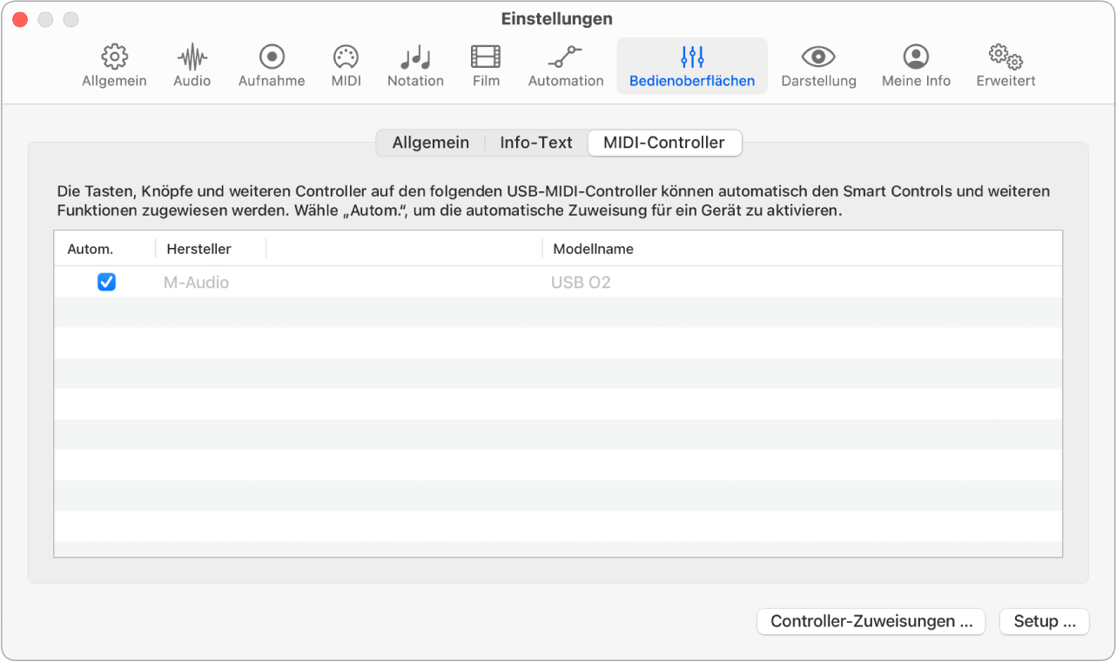Switch to the Allgemein sub-tab
Viewport: 1116px width, 662px height.
point(430,143)
